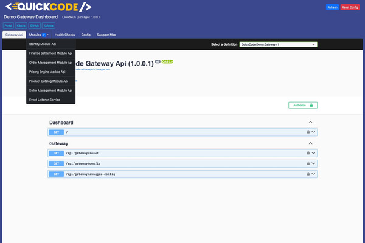Click the GET badge for /api/gateway/config
Screen dimensions: 365x243
point(56,163)
